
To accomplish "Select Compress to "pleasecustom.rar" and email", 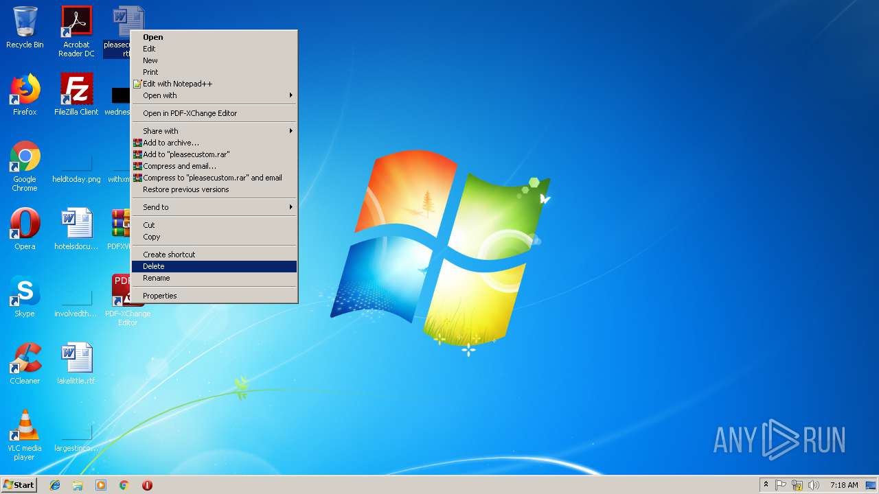I will [214, 178].
